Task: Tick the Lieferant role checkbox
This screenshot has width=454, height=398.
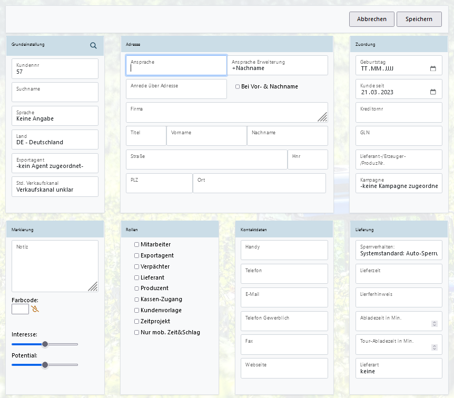Action: [x=137, y=277]
